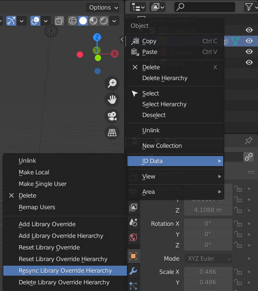Choose Add Library Override
Viewport: 258px width, 291px height.
click(x=65, y=225)
